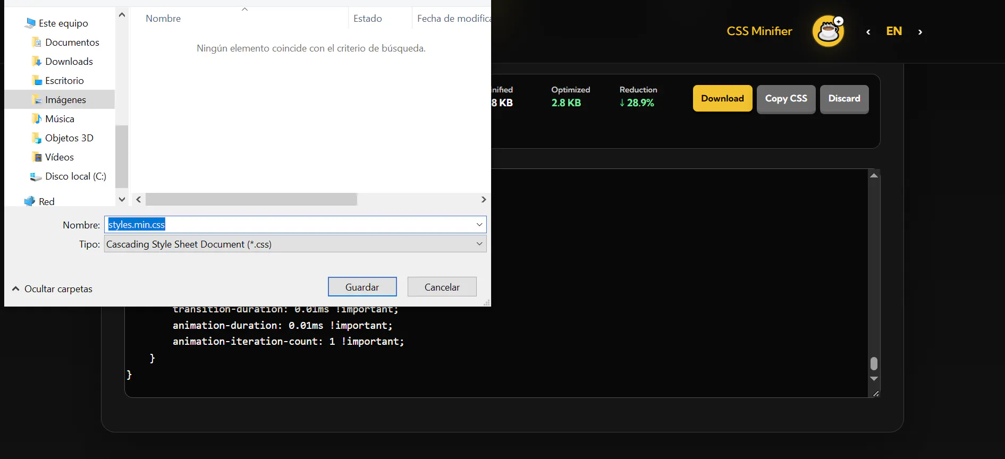Click the Escritorio folder icon

tap(37, 80)
